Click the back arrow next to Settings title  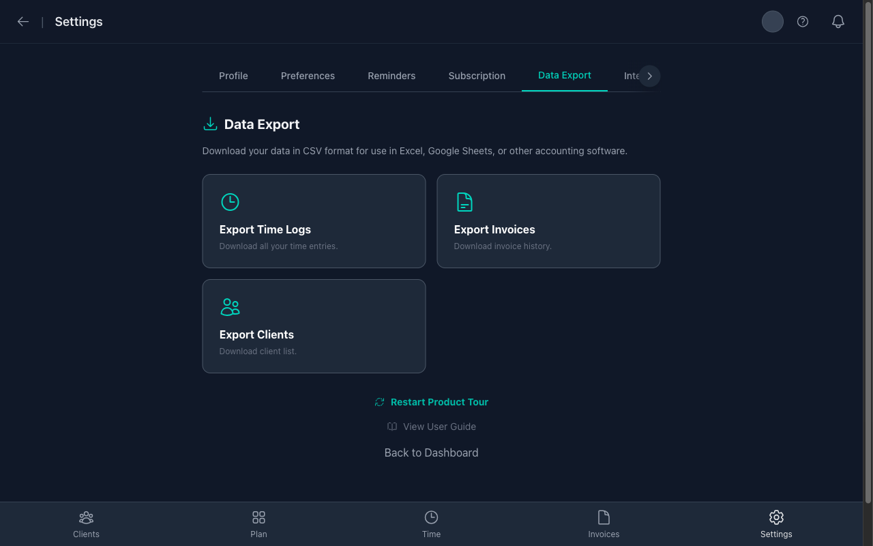[x=23, y=21]
